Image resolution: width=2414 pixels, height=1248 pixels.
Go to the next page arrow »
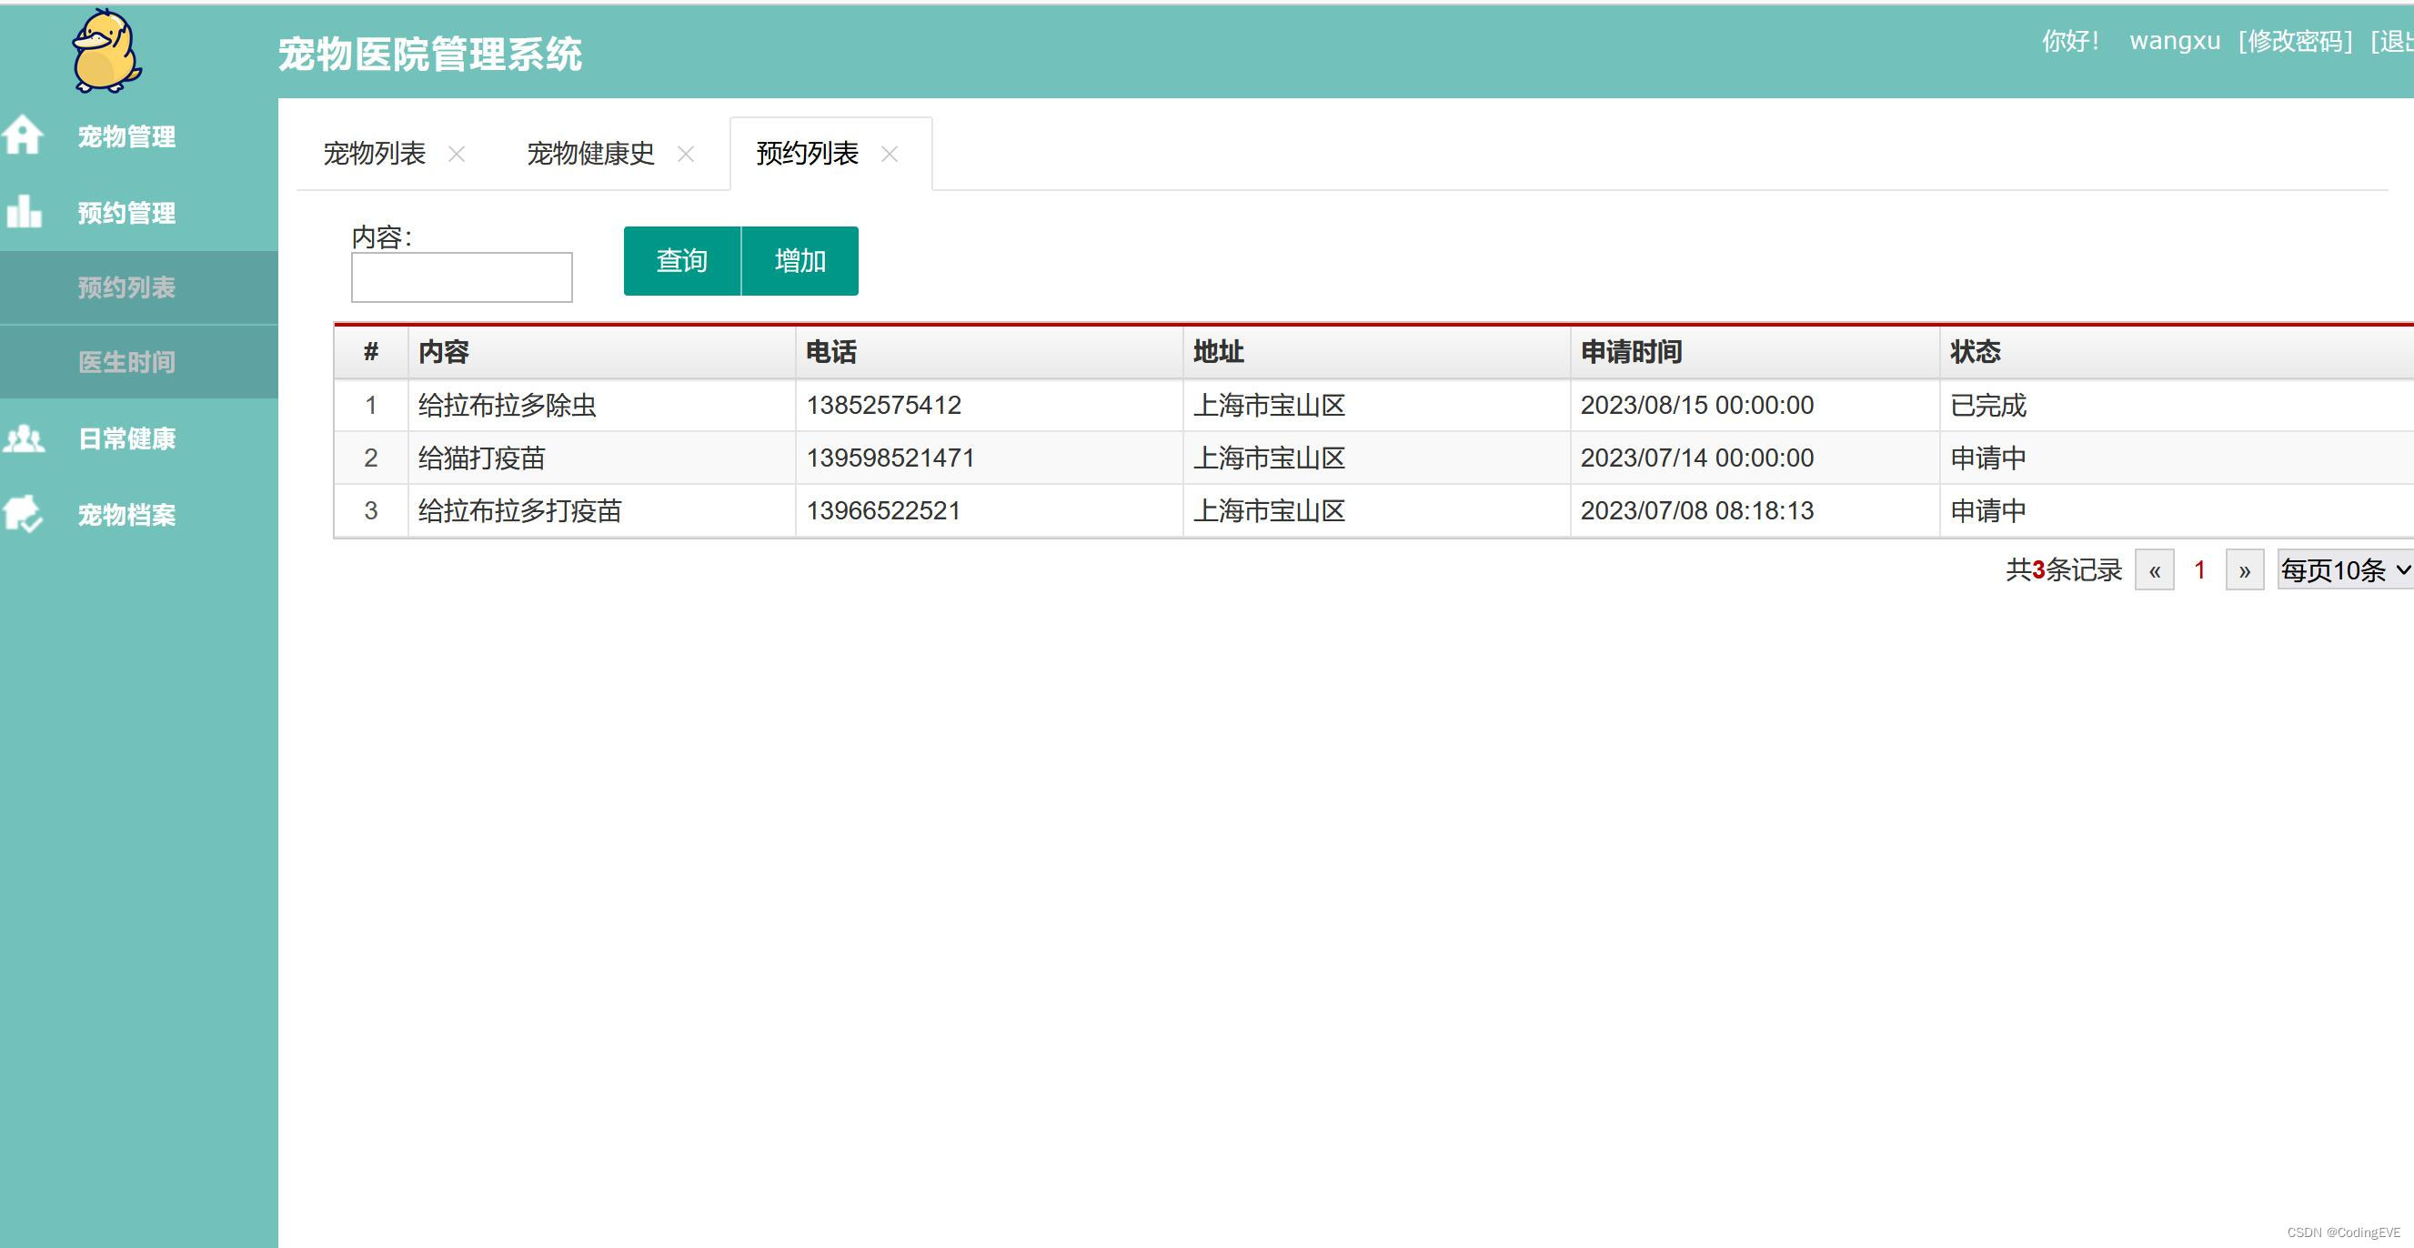(x=2245, y=569)
